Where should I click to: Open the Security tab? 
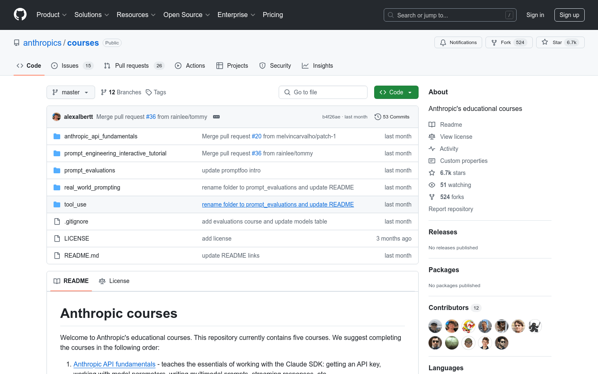tap(275, 66)
